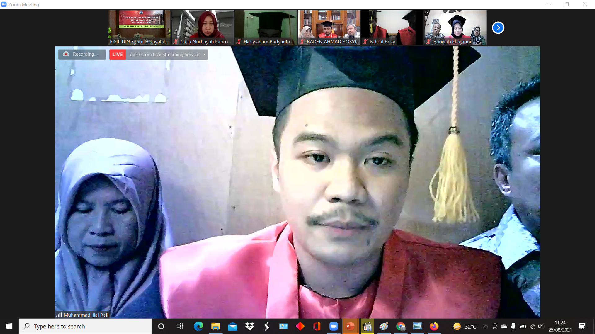Select Cucu Nurhayati participant thumbnail
The width and height of the screenshot is (595, 334).
pos(203,28)
